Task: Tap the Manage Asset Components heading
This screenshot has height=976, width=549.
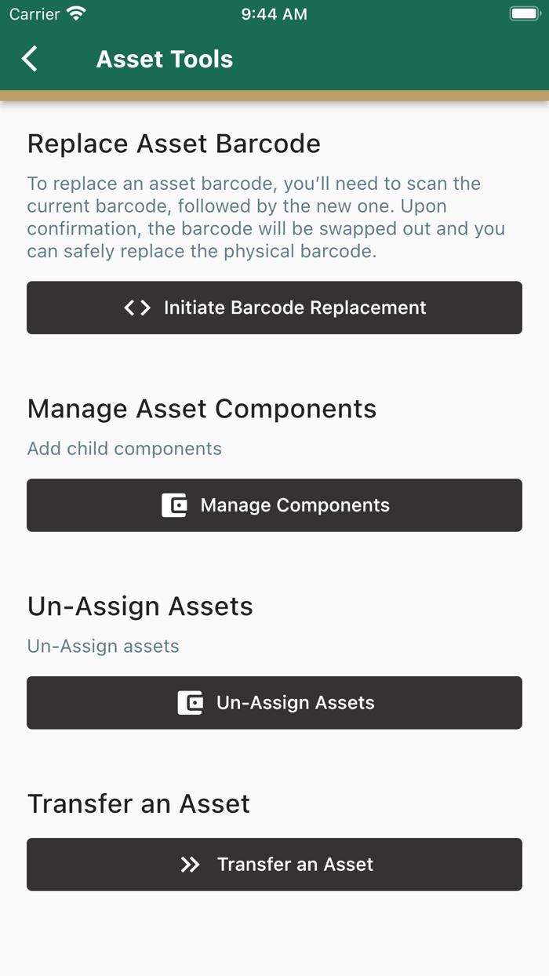Action: [x=202, y=409]
